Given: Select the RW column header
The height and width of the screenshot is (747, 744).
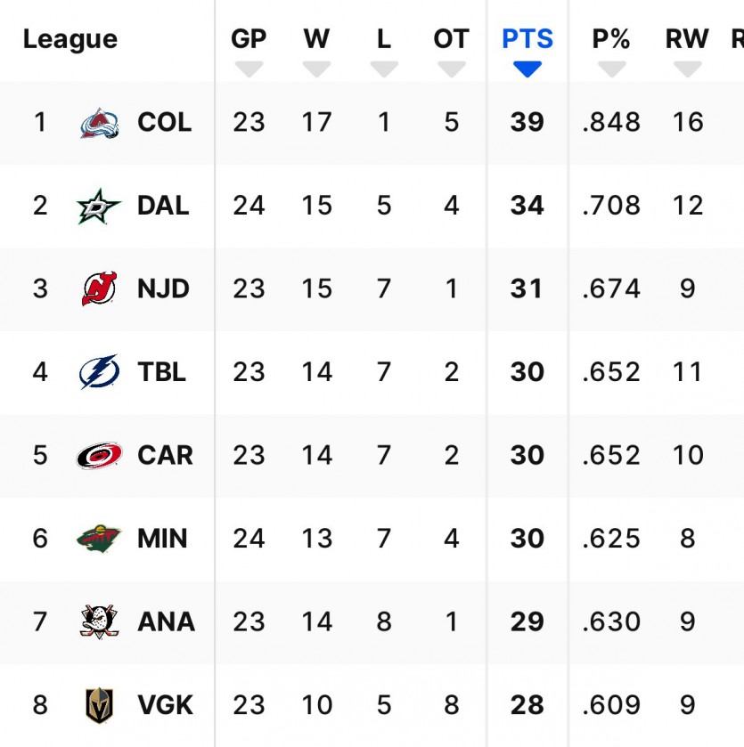Looking at the screenshot, I should pos(687,39).
